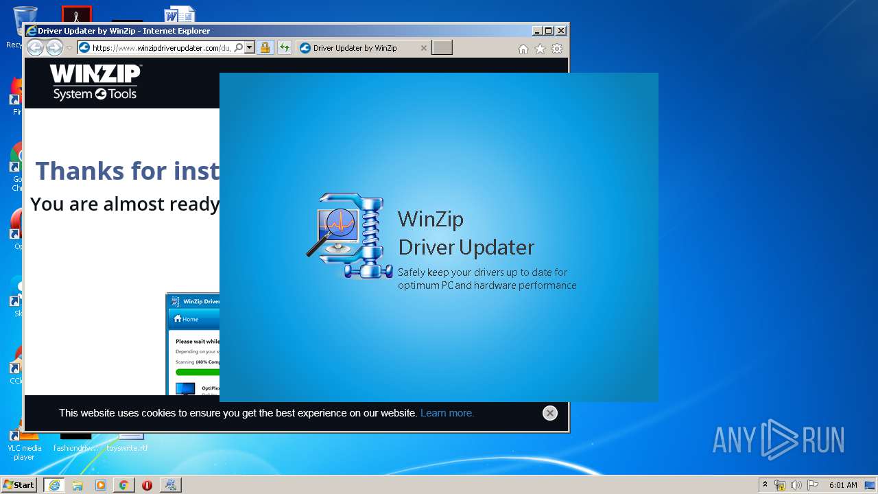The width and height of the screenshot is (878, 494).
Task: Open the network tray icon
Action: [780, 485]
